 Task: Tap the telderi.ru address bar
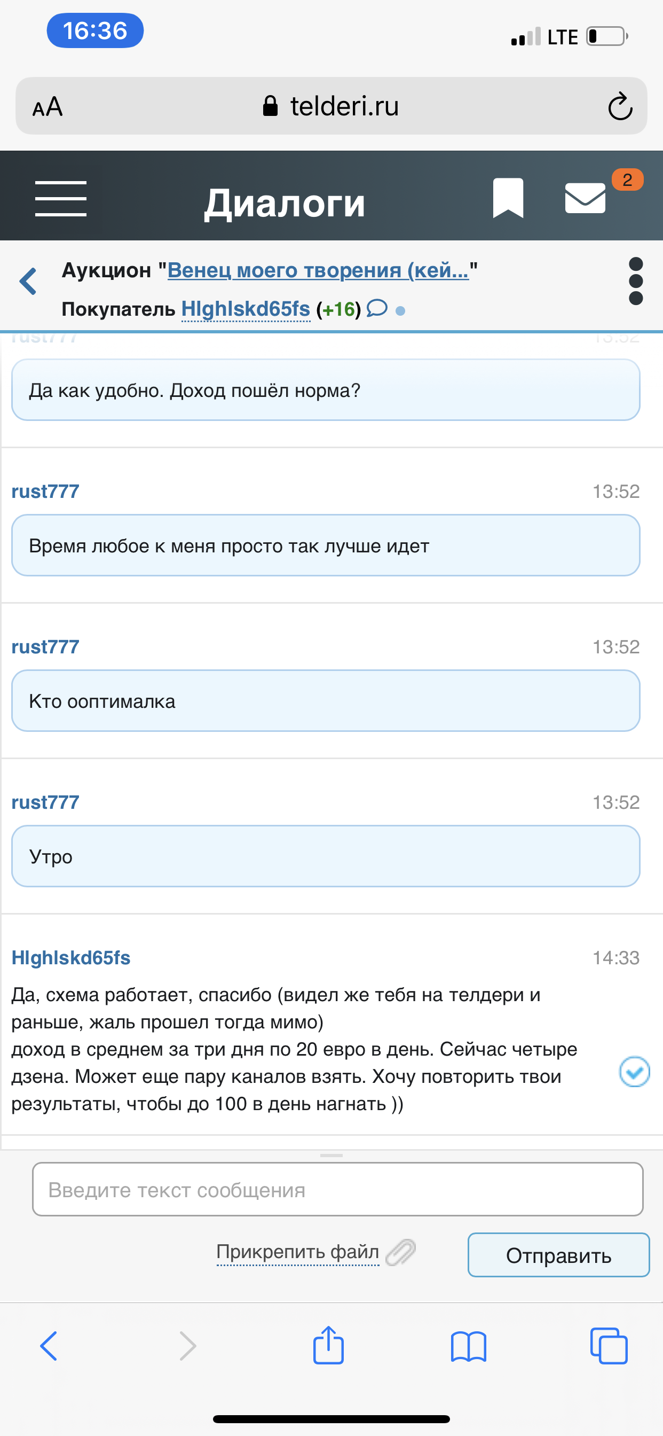[331, 106]
